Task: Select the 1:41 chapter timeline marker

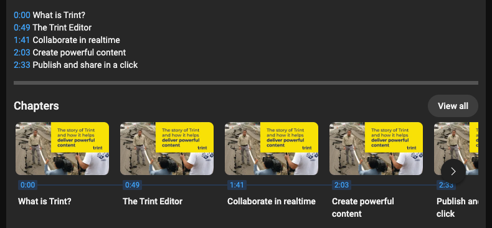Action: click(237, 185)
